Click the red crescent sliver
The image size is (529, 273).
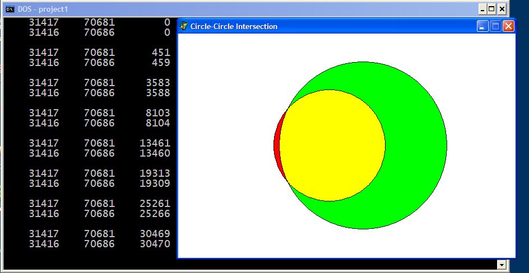[x=276, y=145]
